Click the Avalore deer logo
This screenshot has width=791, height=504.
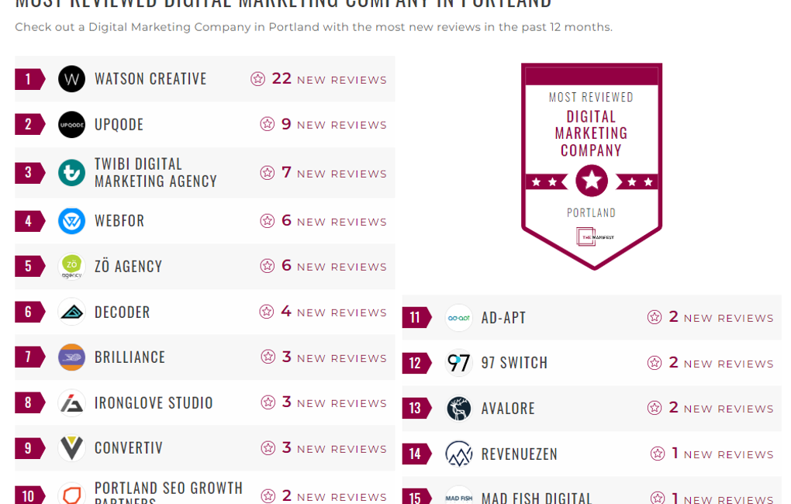coord(458,409)
